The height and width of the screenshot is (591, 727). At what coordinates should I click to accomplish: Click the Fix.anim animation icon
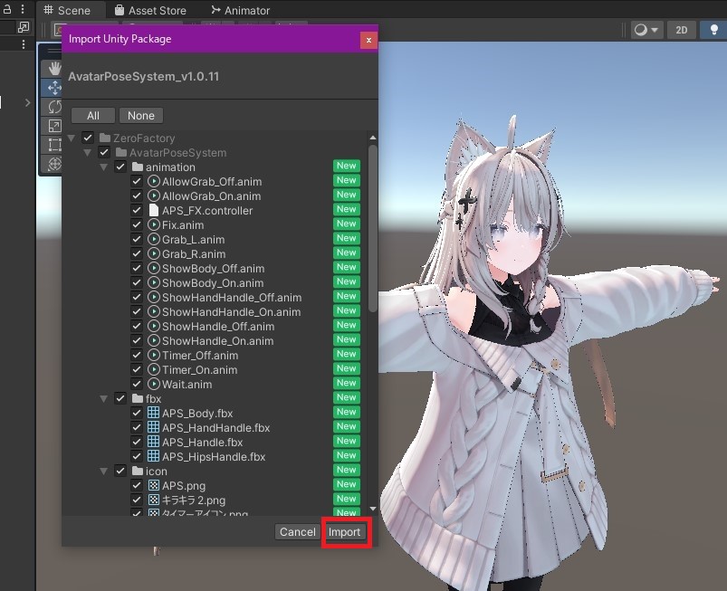click(154, 224)
